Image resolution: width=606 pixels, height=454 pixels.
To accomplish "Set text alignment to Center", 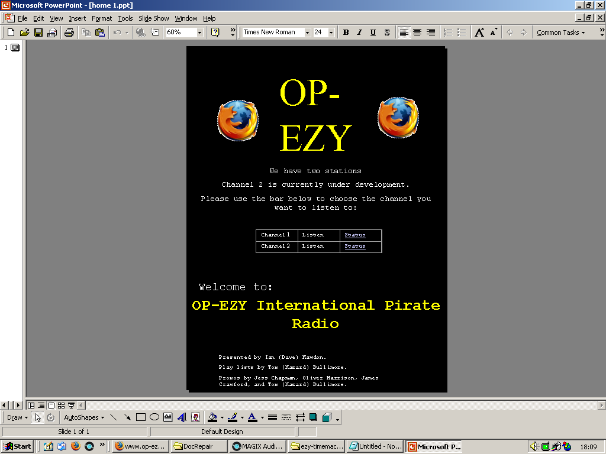I will (417, 33).
